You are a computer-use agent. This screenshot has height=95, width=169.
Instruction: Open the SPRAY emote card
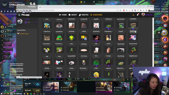72,73
